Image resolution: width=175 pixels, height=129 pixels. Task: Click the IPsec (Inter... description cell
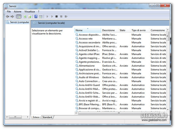point(109,54)
